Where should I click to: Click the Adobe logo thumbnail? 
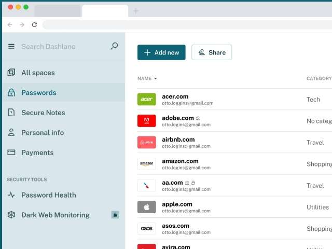pos(146,121)
